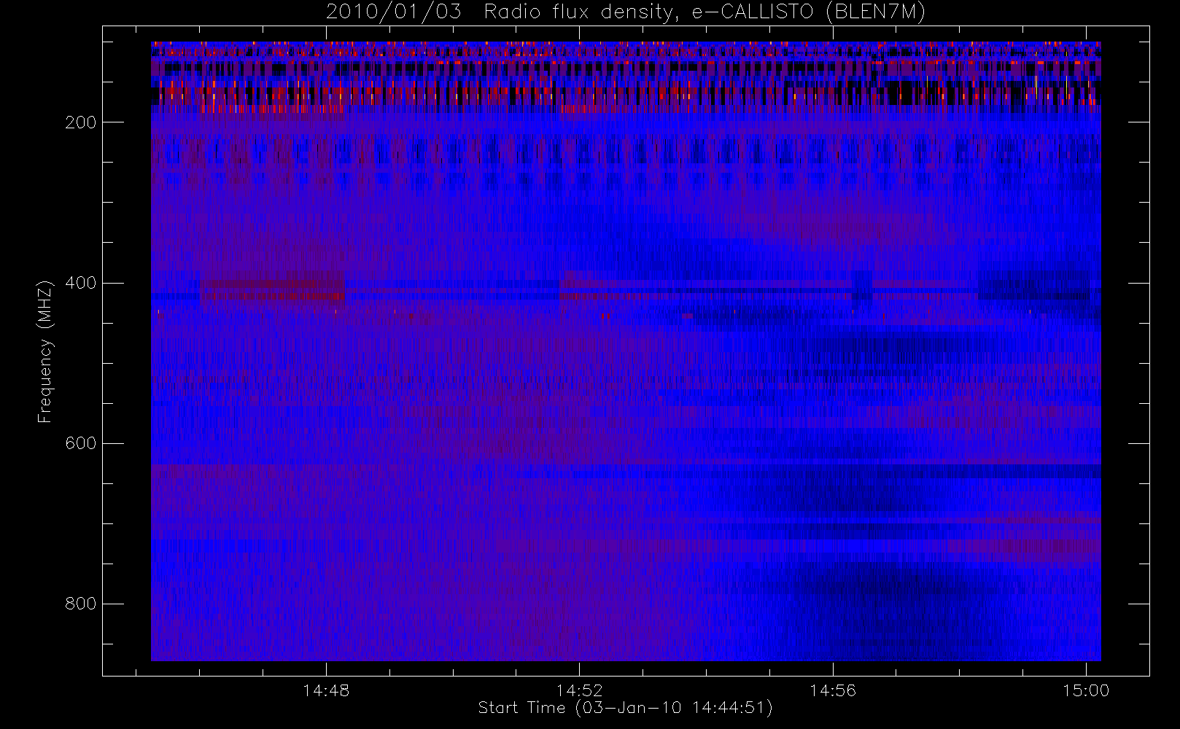Click the x-axis label "Start Time (03-Jan-10 14:44:51)"
The height and width of the screenshot is (729, 1180).
[626, 708]
